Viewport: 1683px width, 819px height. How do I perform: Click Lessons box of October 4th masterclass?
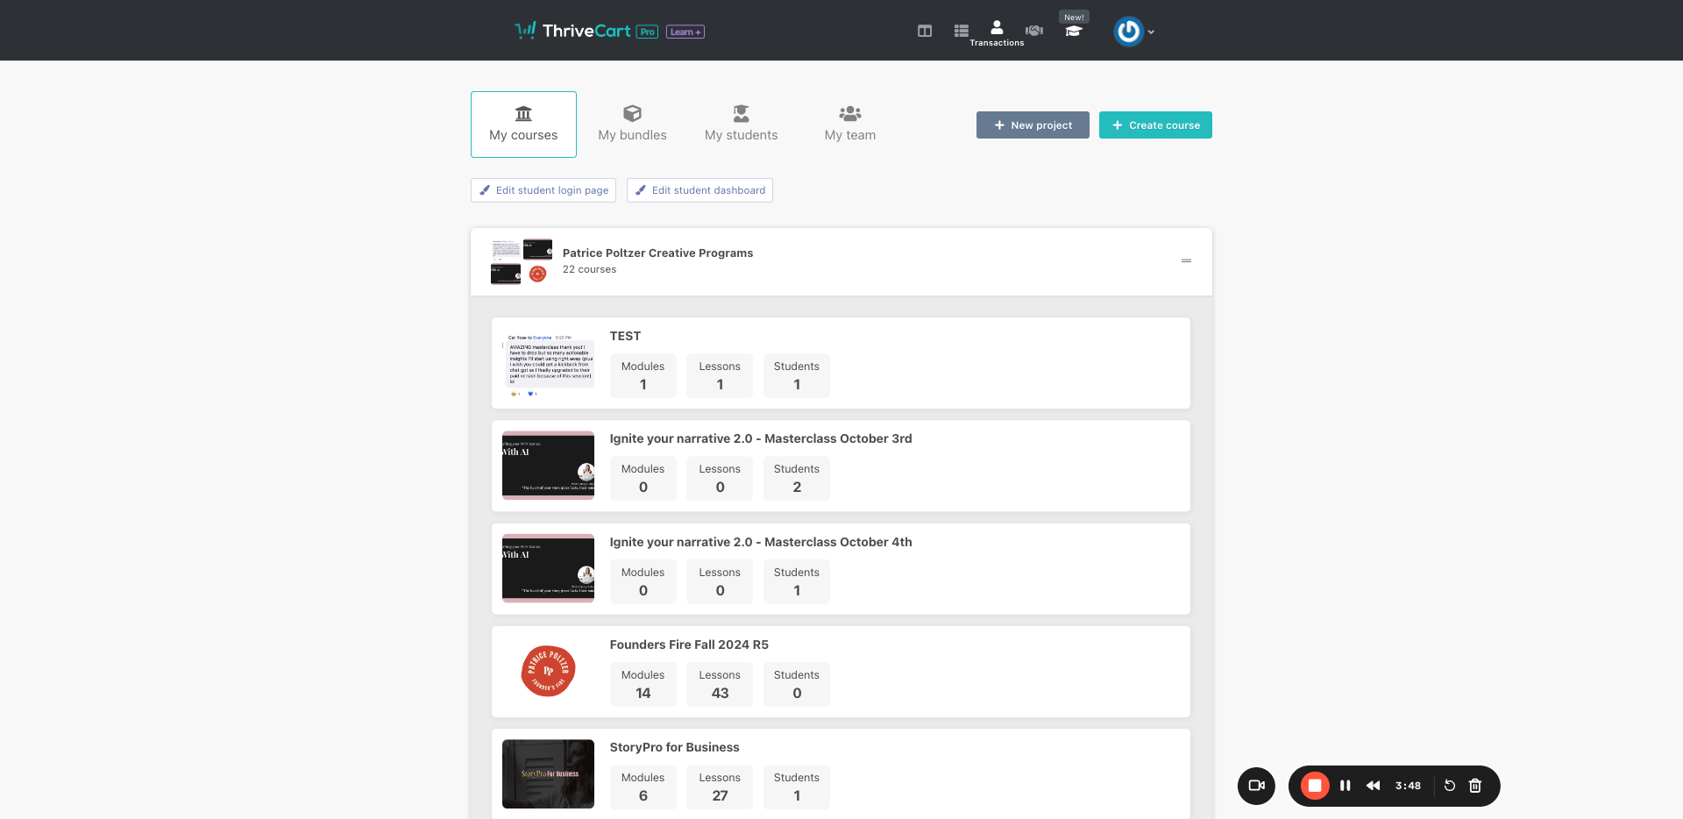720,581
